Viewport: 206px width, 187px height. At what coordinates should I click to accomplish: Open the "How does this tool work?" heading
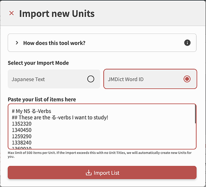54,43
